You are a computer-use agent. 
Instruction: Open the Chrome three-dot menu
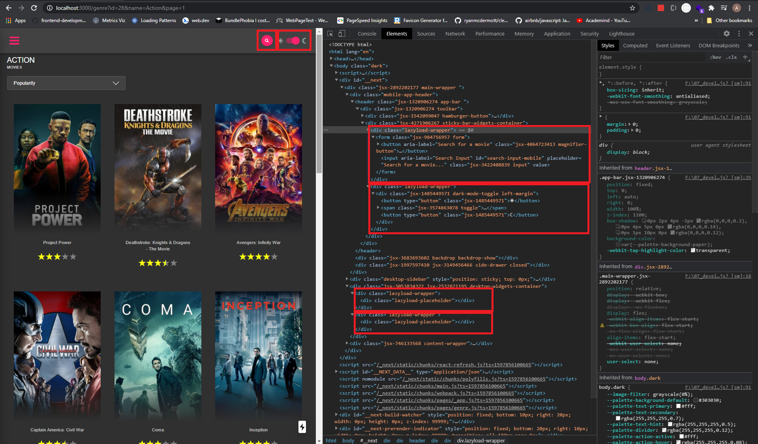749,8
